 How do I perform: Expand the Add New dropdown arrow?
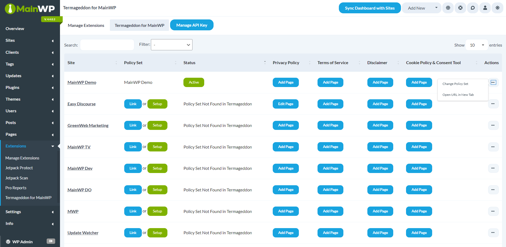(436, 8)
